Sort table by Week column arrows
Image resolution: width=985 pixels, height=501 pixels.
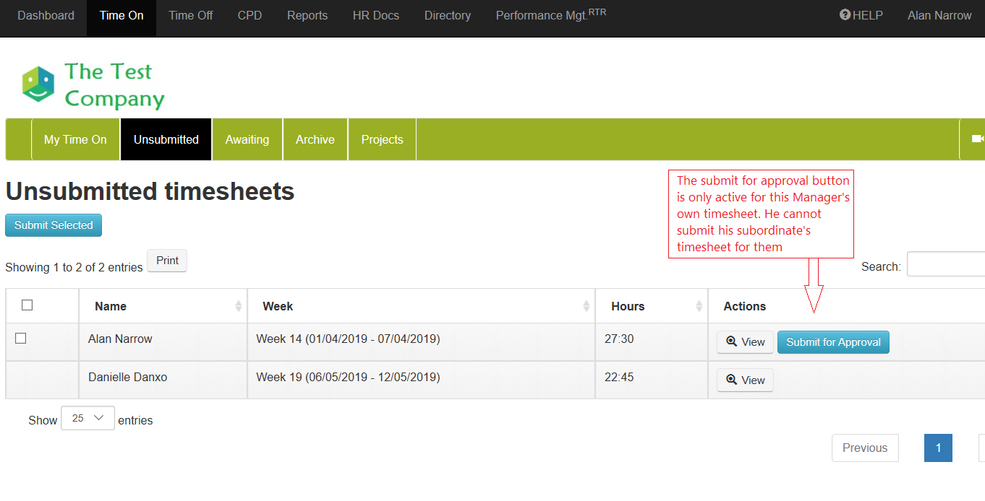coord(586,306)
